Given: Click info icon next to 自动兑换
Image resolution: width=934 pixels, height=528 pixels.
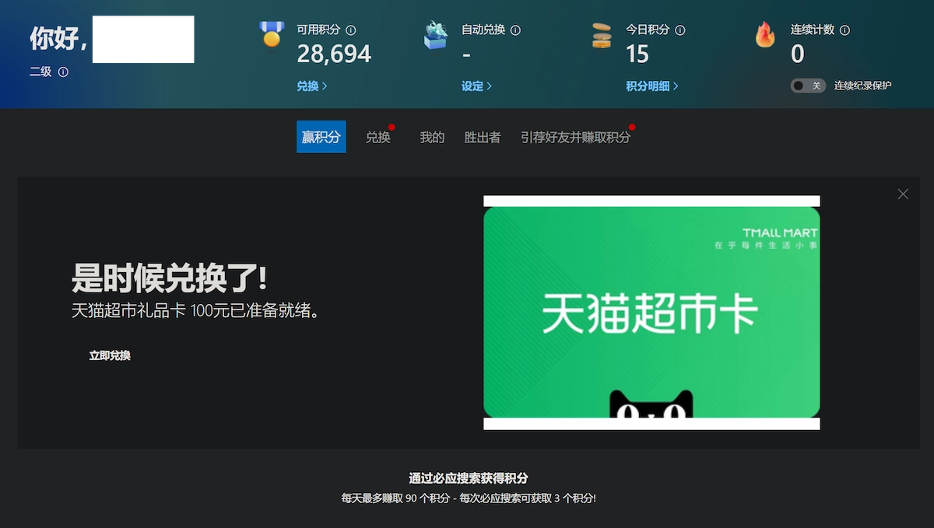Looking at the screenshot, I should point(515,30).
